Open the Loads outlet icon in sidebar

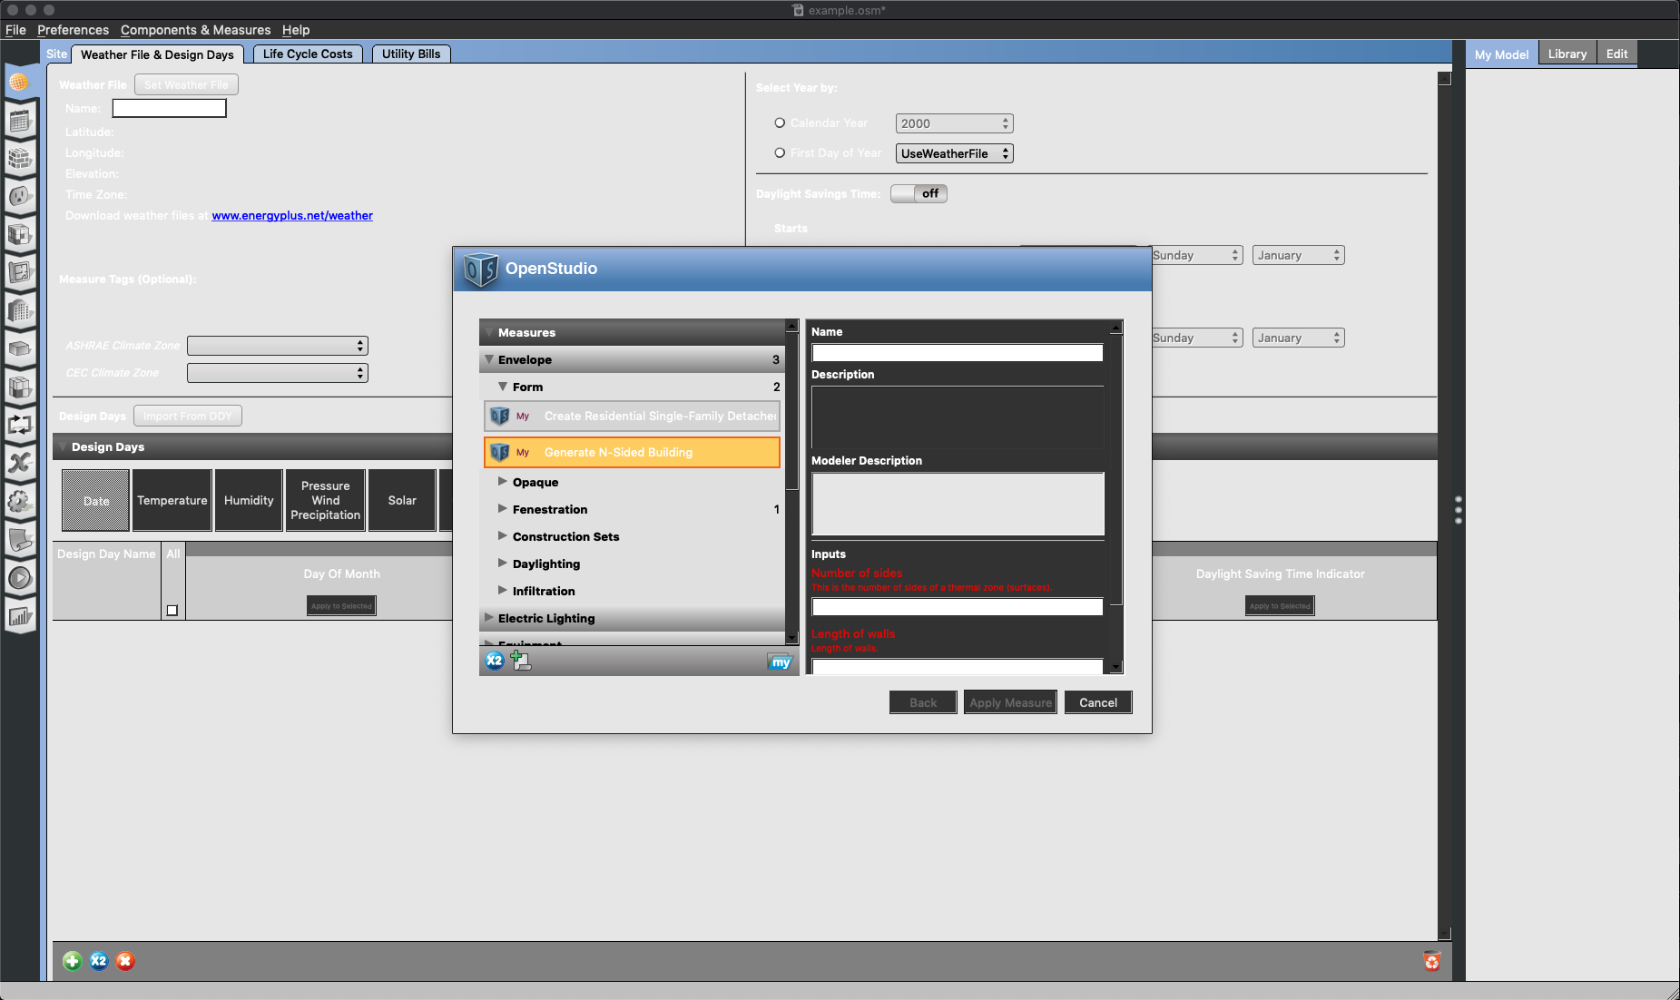pos(19,197)
